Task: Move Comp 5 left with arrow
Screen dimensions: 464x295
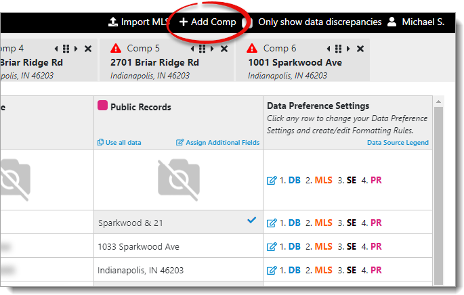Action: (x=192, y=49)
